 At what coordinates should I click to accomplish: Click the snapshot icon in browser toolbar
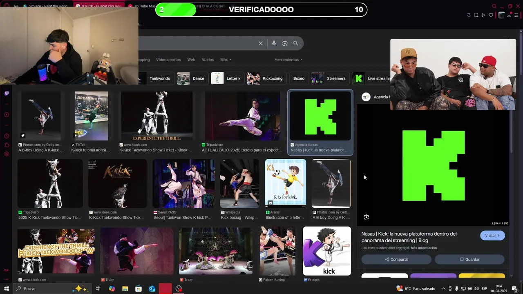[476, 15]
